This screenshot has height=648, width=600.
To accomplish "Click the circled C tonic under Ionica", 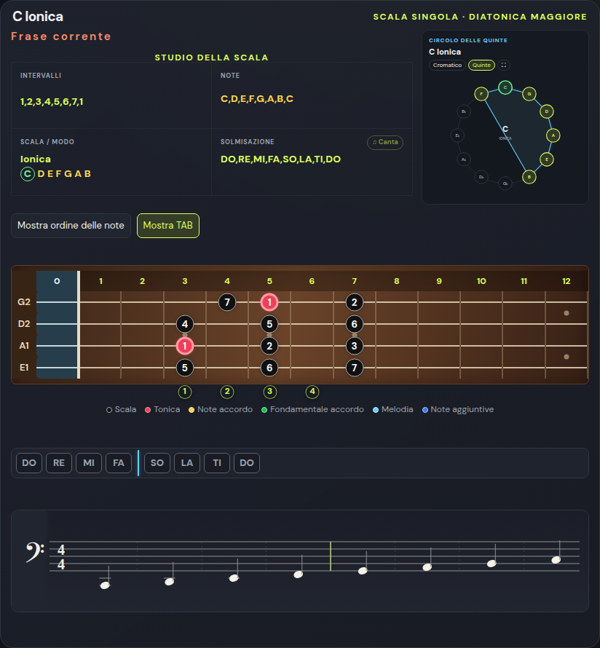I will point(27,174).
